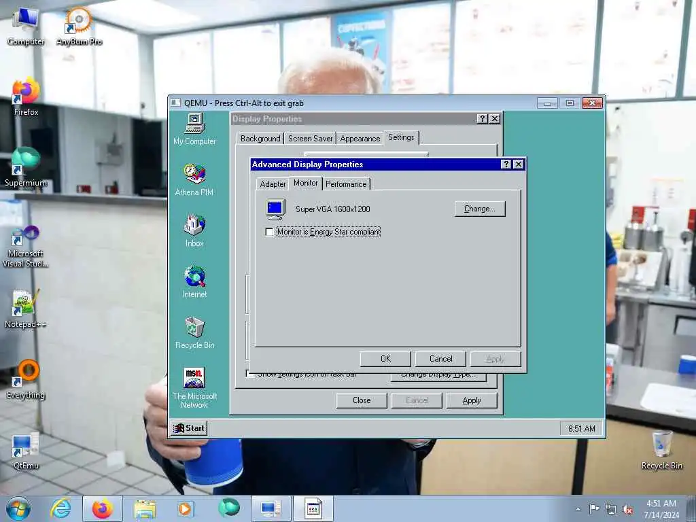This screenshot has height=522, width=696.
Task: Click network tray icon
Action: pos(611,510)
